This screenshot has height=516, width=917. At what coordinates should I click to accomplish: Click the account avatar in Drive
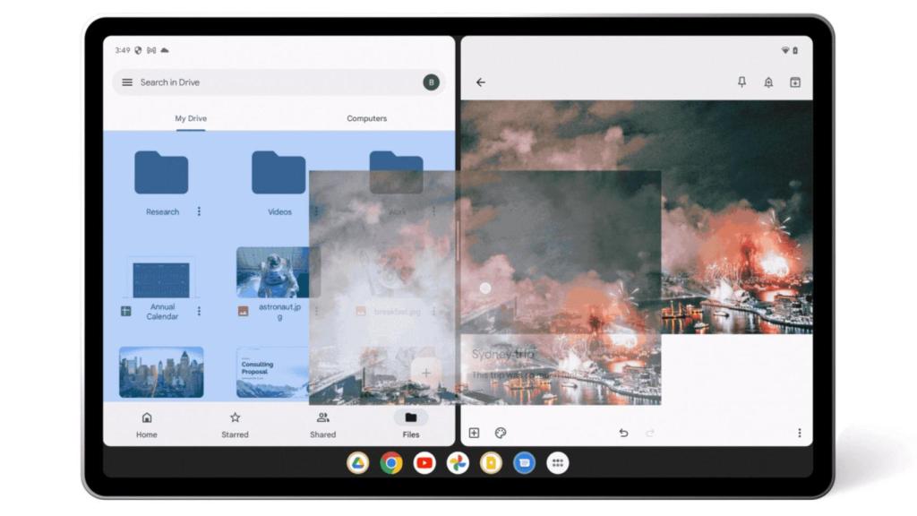[431, 82]
